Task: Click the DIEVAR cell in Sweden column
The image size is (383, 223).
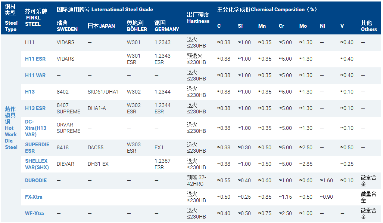Action: tap(65, 164)
